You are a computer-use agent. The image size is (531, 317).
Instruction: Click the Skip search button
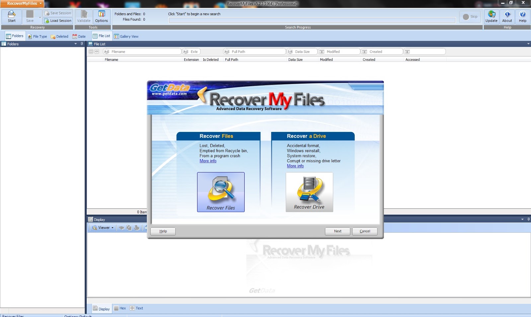[x=470, y=17]
